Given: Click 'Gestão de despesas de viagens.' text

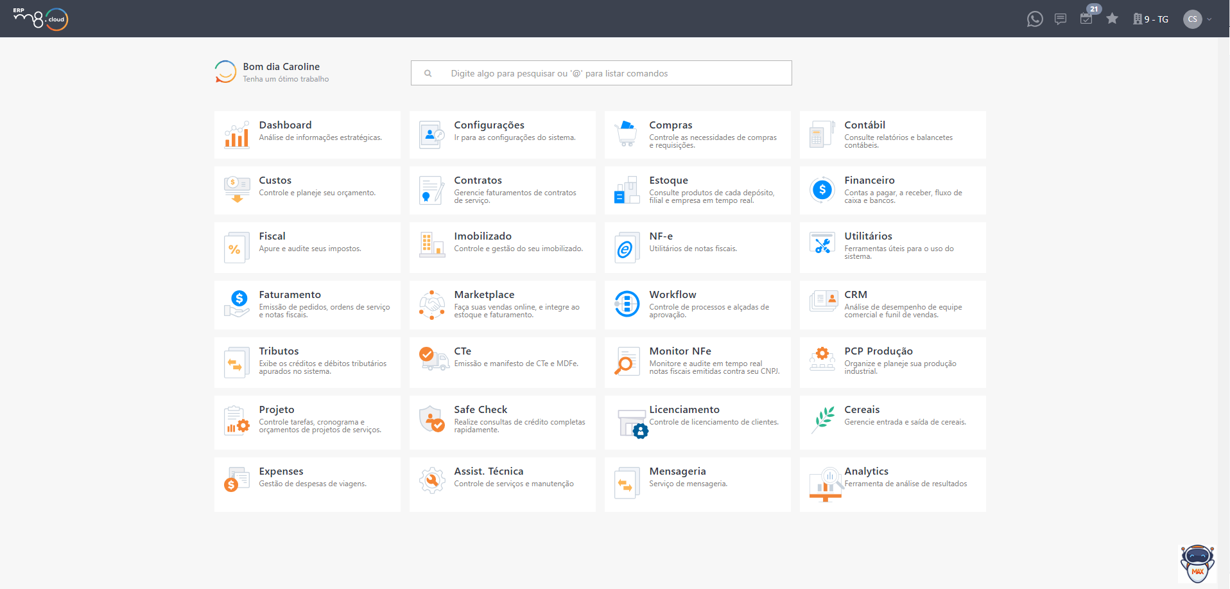Looking at the screenshot, I should pyautogui.click(x=313, y=484).
